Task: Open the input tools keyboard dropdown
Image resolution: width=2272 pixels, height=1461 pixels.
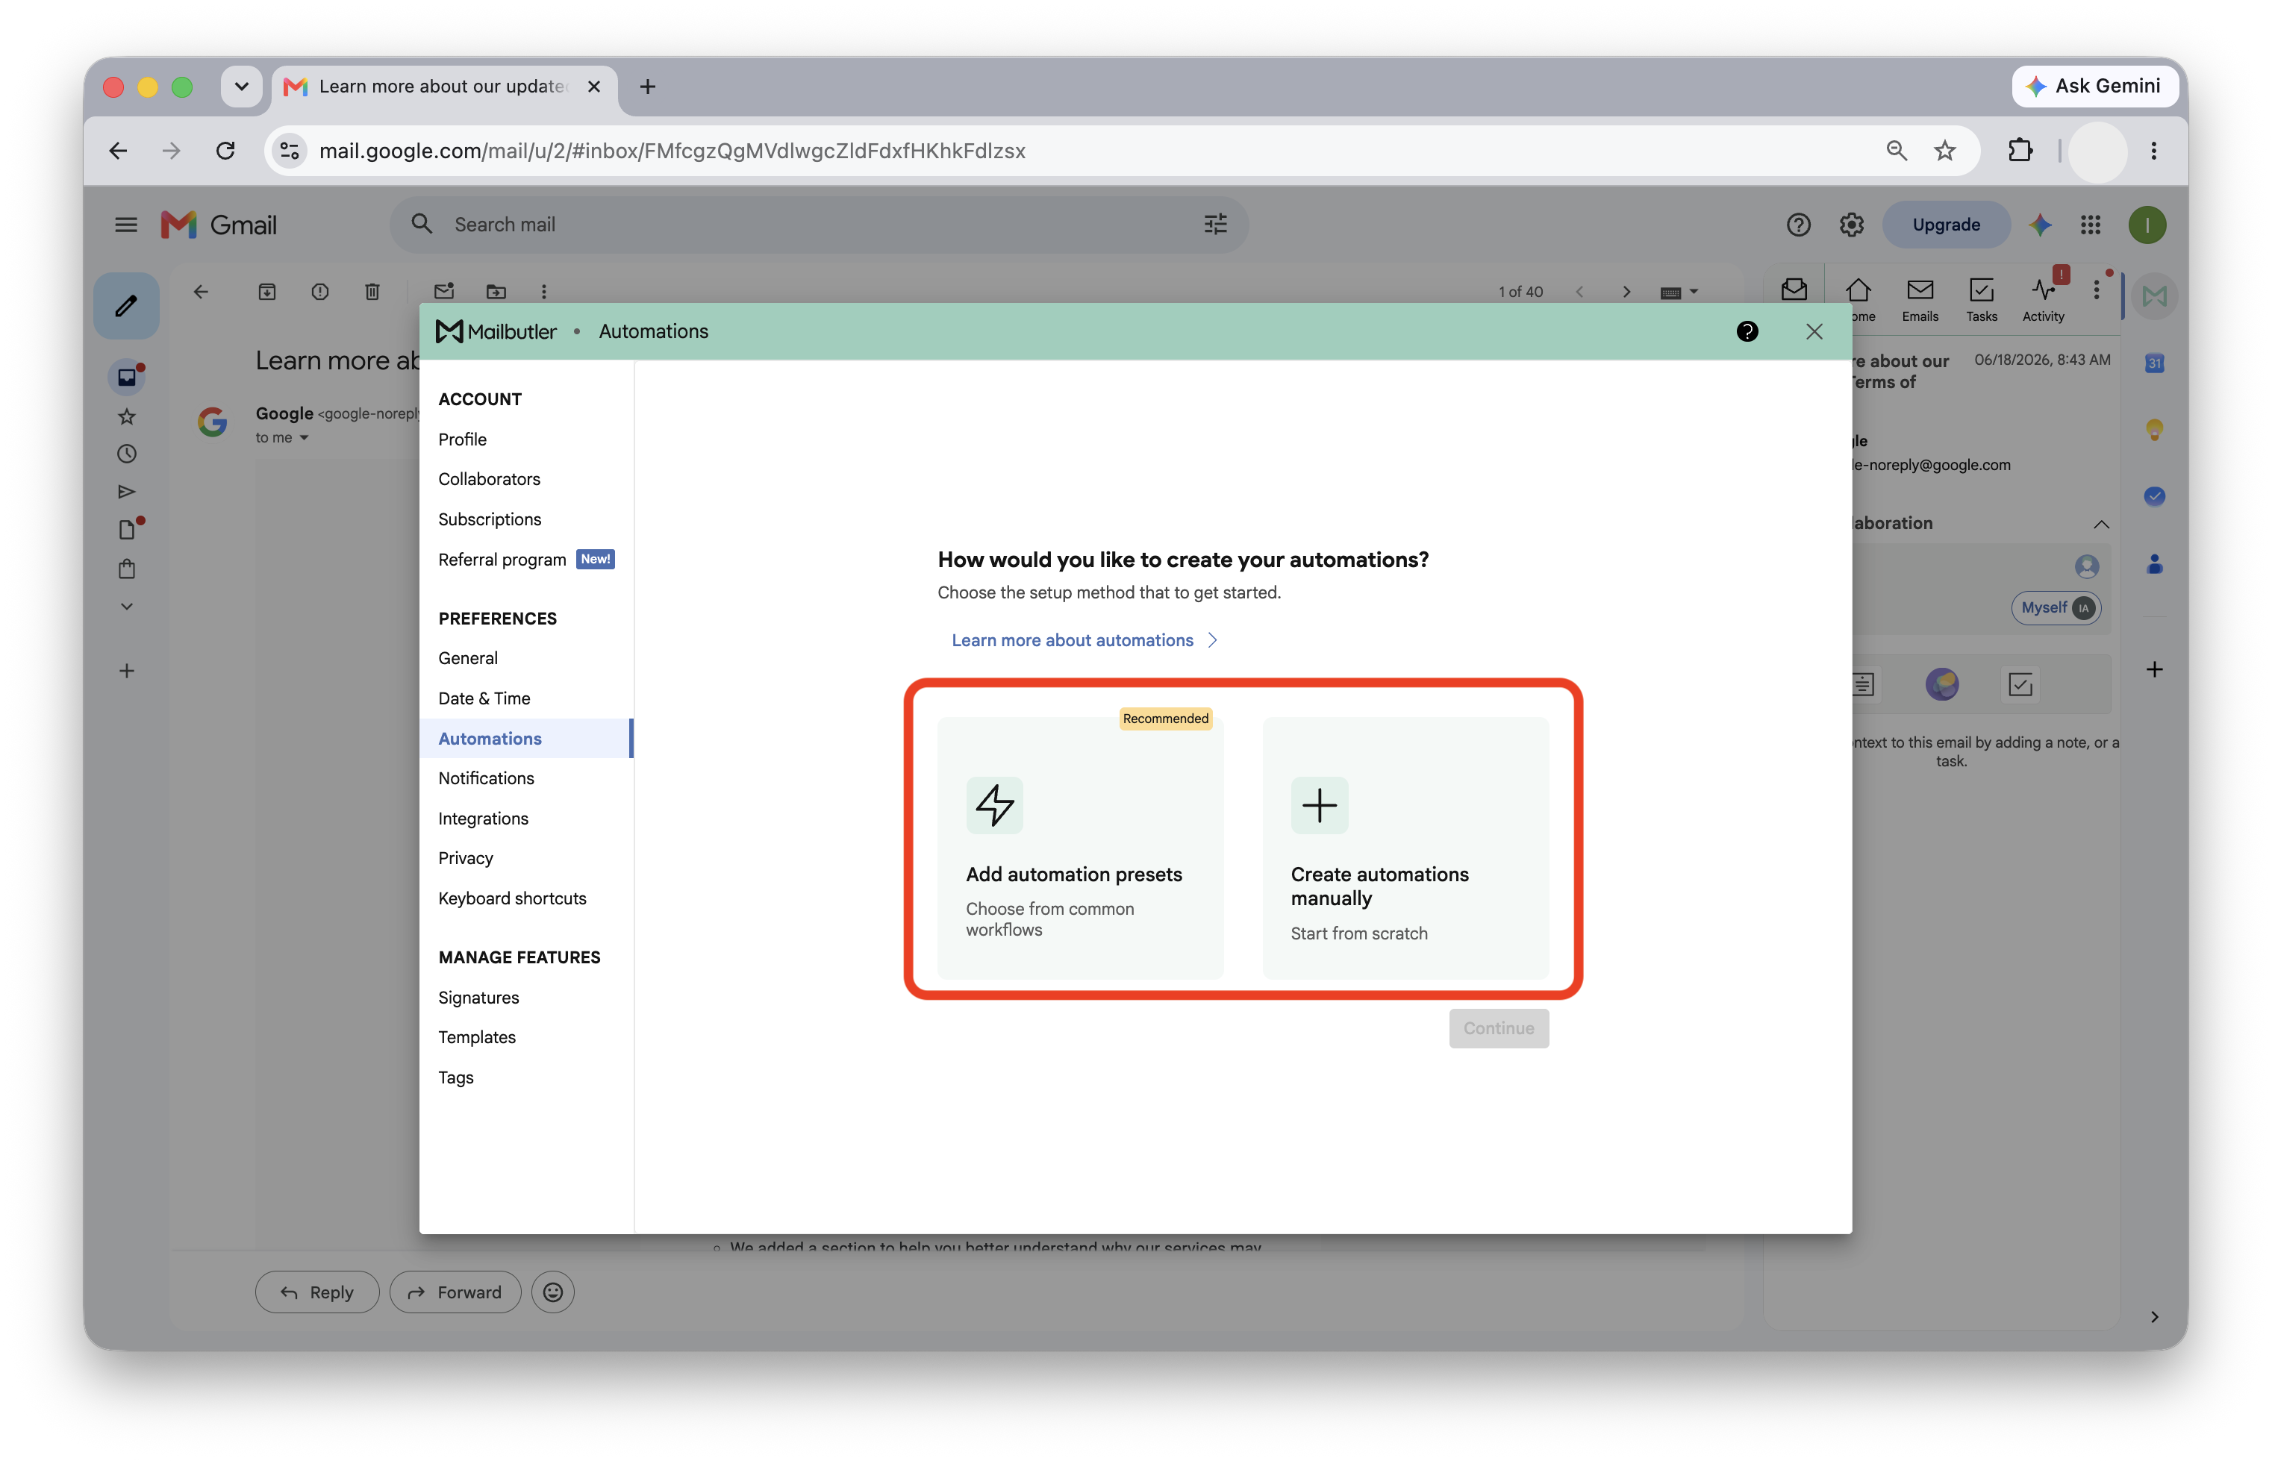Action: (1679, 292)
